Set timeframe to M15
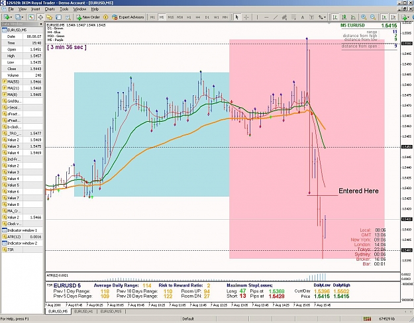Image resolution: width=414 pixels, height=323 pixels. point(171,17)
